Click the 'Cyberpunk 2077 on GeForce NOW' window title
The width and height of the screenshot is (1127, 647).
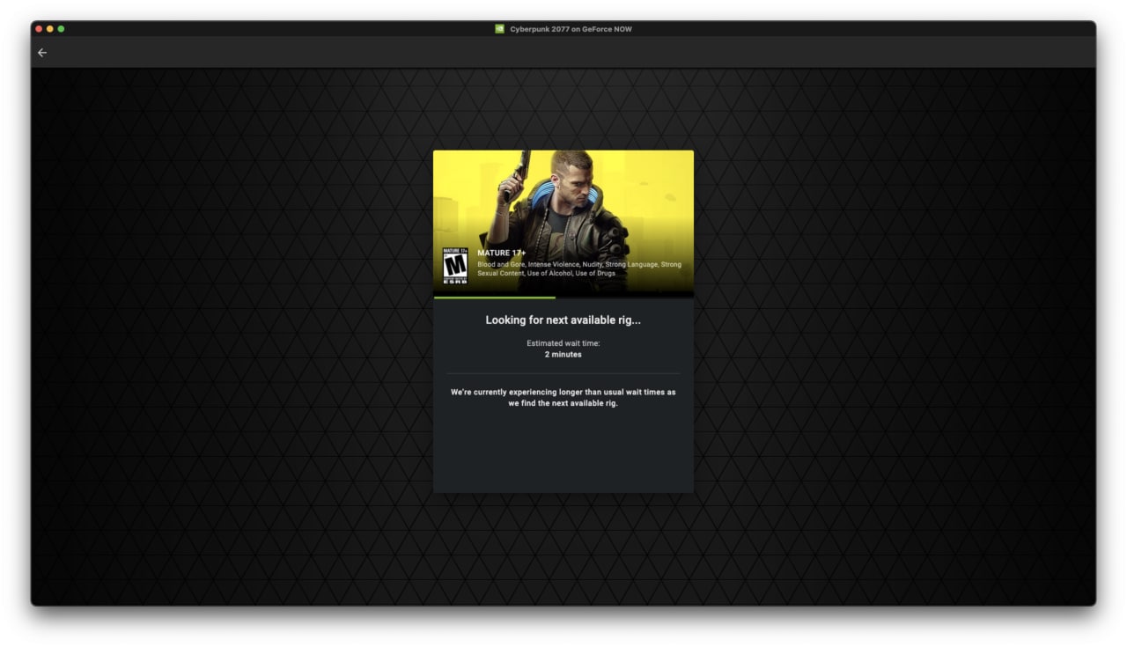[x=571, y=29]
